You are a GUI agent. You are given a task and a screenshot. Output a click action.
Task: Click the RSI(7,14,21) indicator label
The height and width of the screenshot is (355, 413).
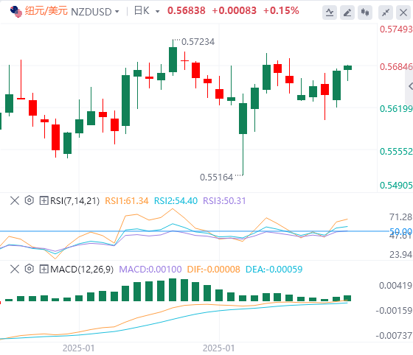pyautogui.click(x=74, y=201)
